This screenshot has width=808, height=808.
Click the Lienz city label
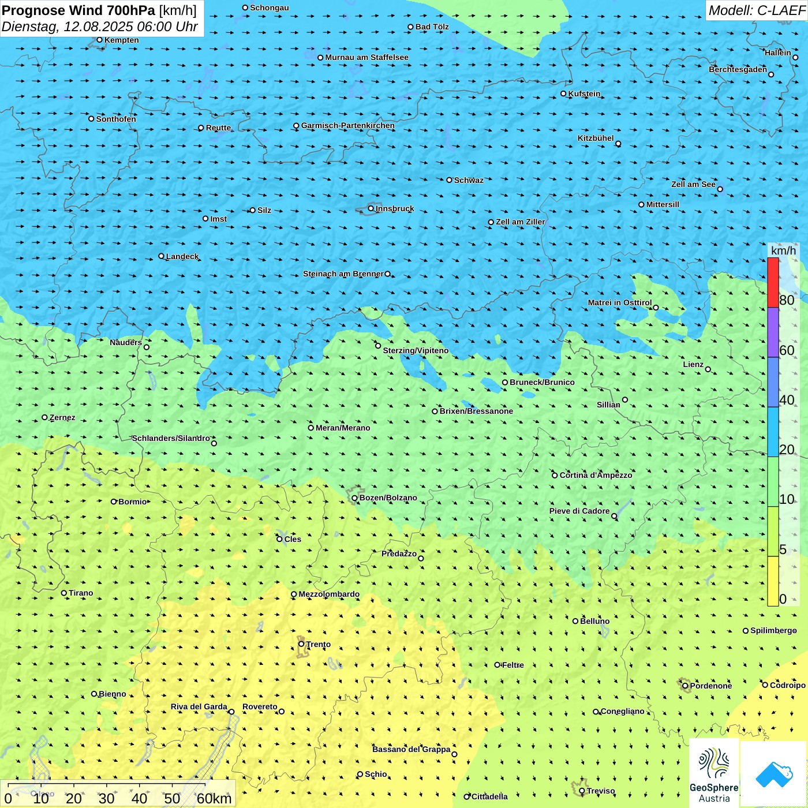(x=693, y=364)
